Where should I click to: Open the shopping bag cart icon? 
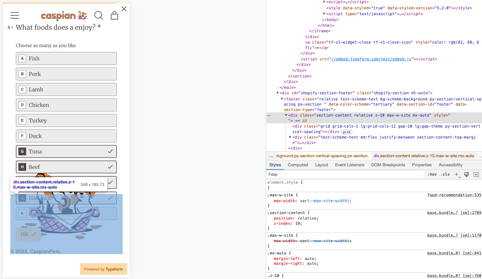[114, 15]
